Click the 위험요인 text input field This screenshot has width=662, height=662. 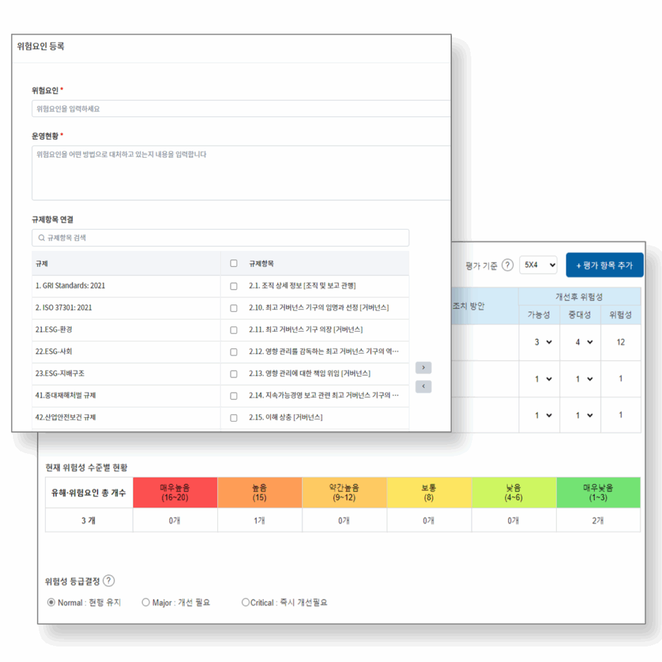240,109
